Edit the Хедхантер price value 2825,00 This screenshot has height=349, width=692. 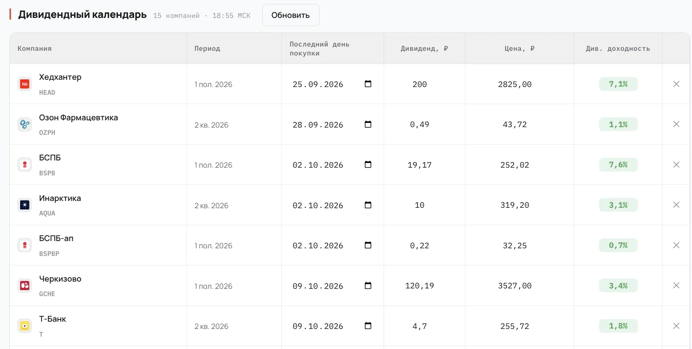point(515,84)
